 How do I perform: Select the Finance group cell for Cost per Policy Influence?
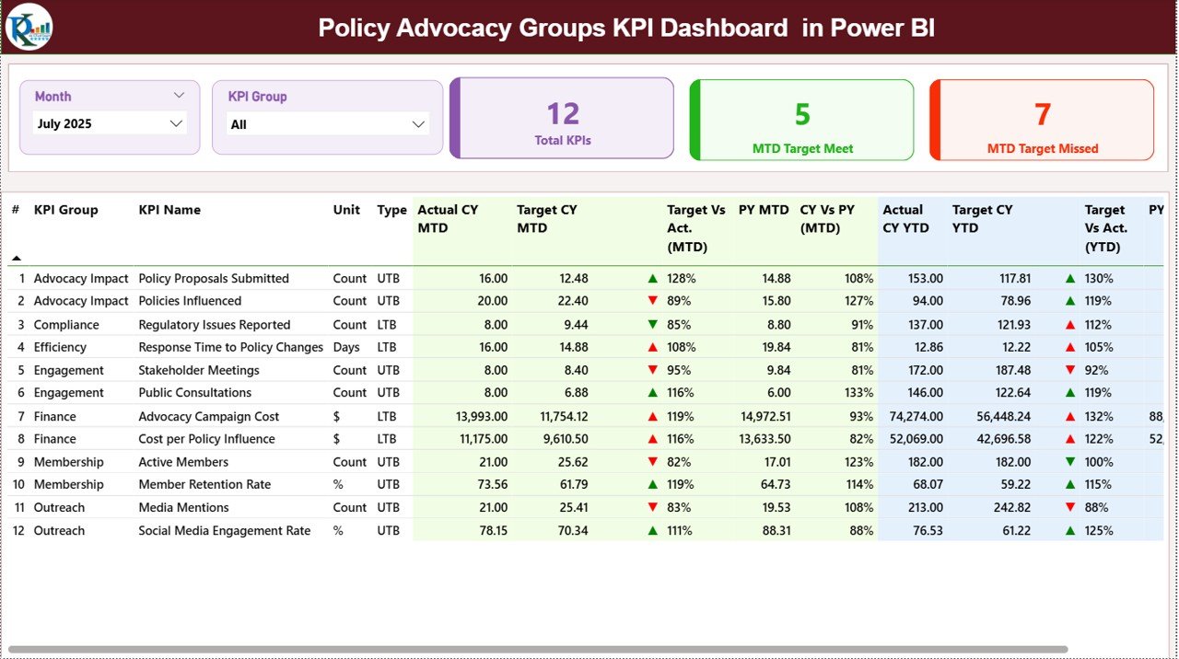(55, 439)
